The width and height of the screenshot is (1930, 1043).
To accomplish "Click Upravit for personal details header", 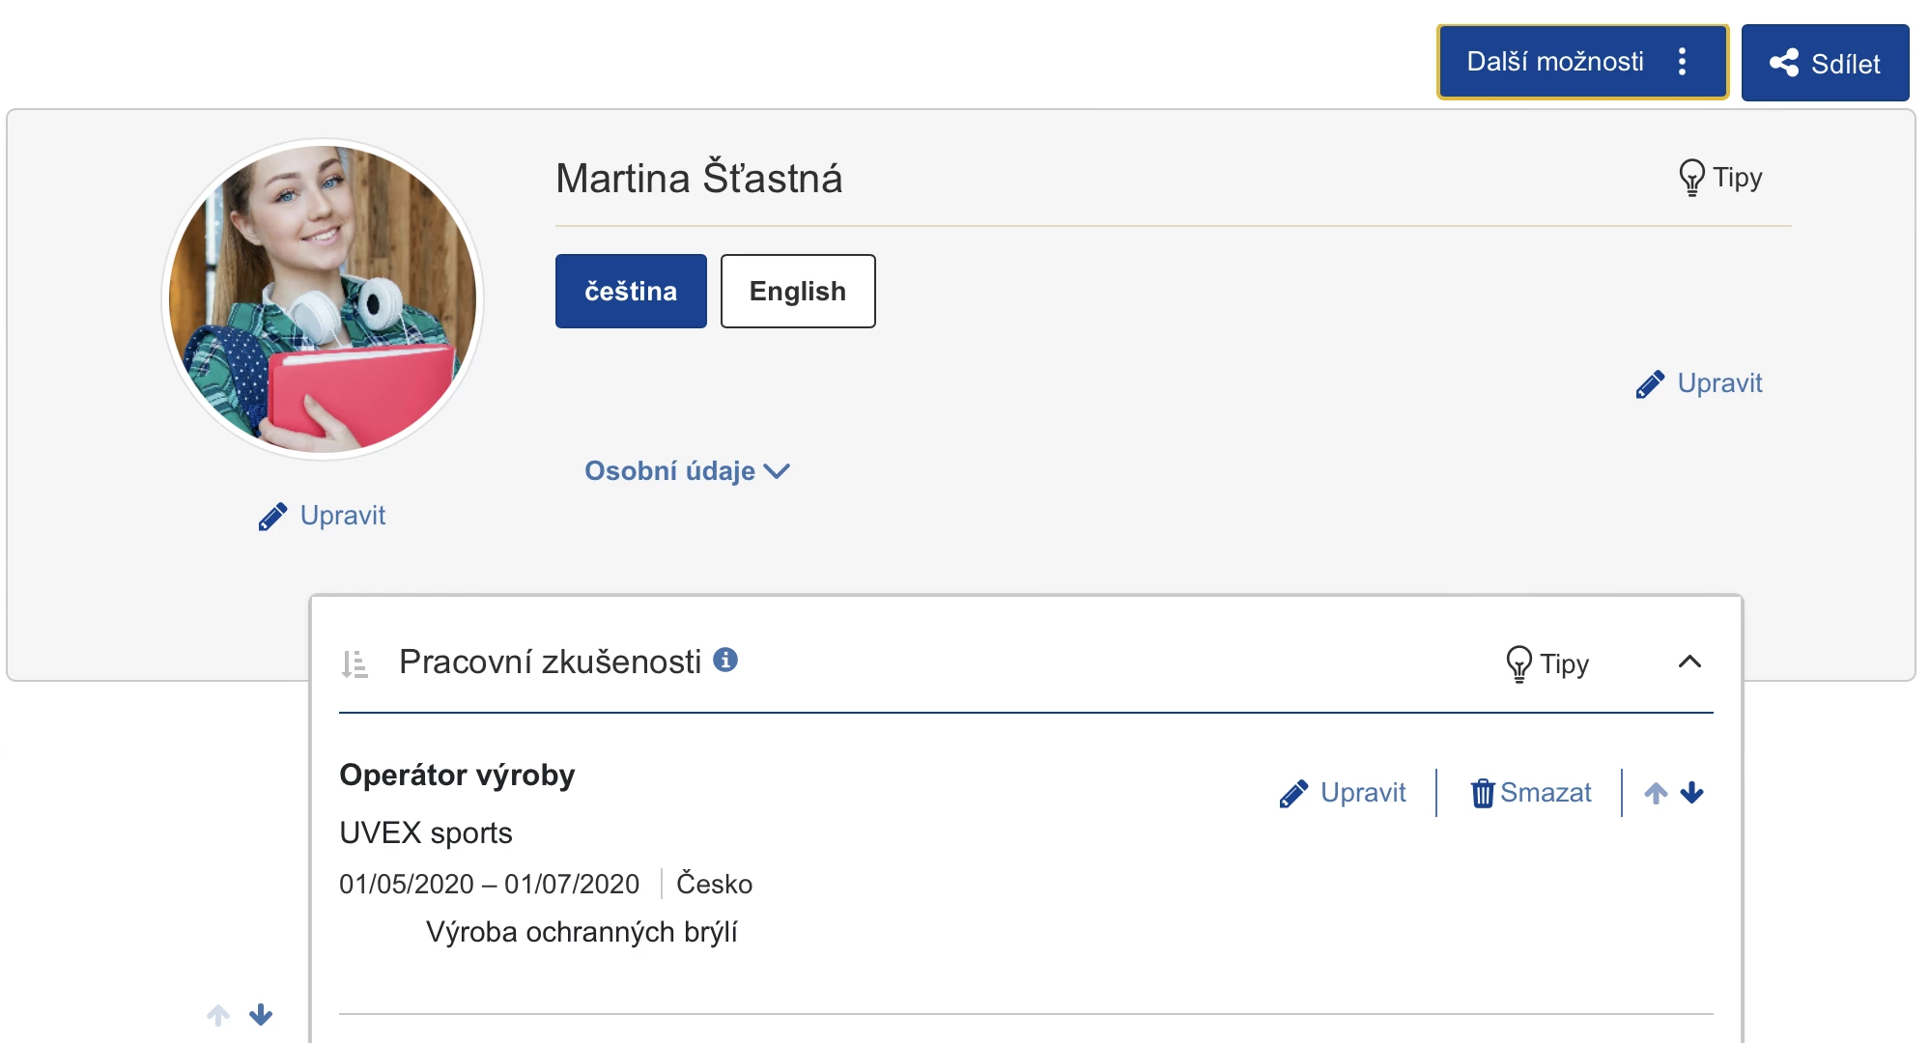I will click(x=1699, y=383).
